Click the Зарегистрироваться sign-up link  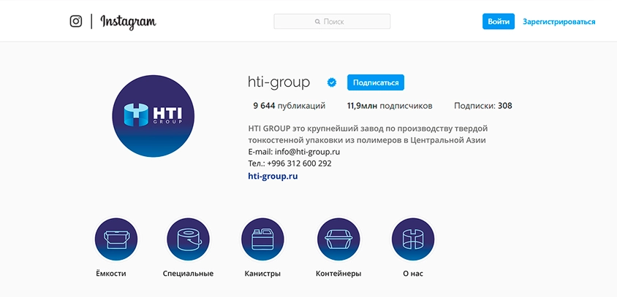click(559, 22)
